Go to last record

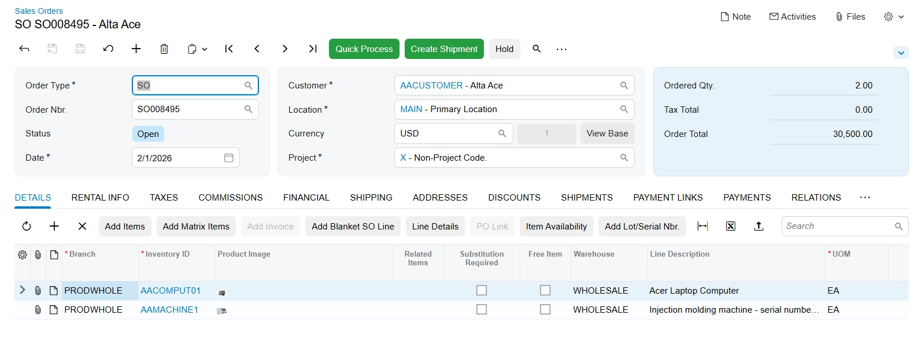click(313, 49)
